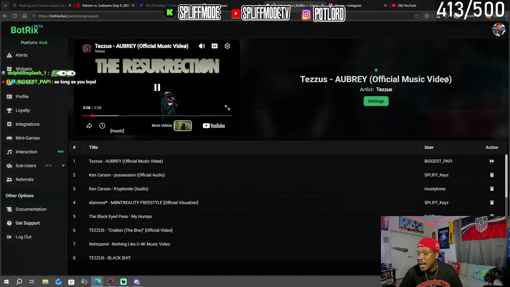Click the Title column header

pyautogui.click(x=93, y=147)
